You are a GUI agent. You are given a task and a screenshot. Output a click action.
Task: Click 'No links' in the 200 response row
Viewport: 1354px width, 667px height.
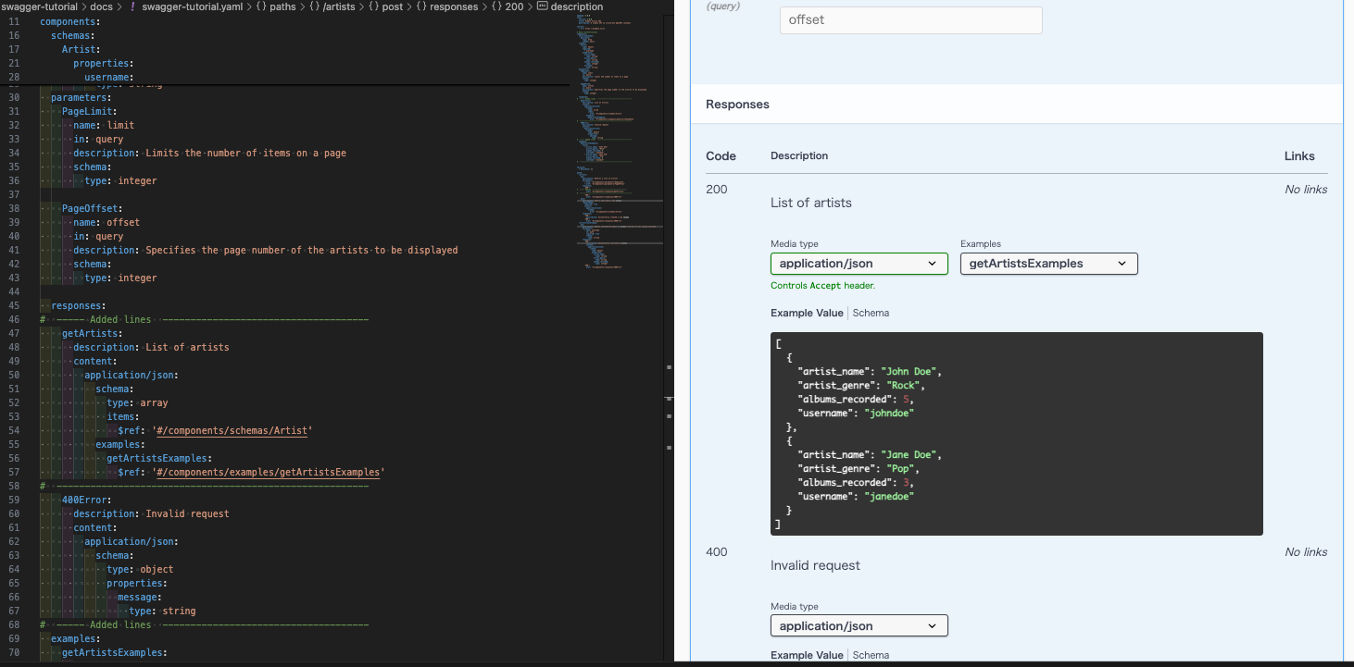(x=1306, y=189)
